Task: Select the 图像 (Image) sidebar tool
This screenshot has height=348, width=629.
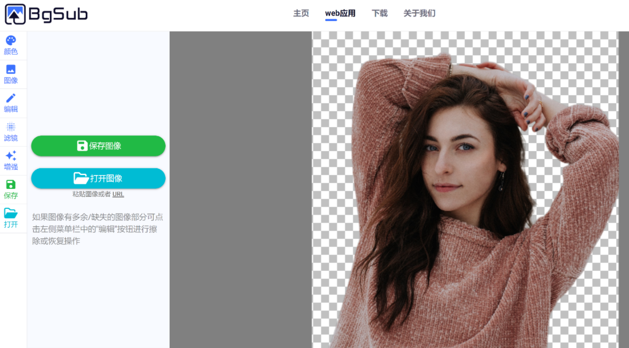Action: [10, 74]
